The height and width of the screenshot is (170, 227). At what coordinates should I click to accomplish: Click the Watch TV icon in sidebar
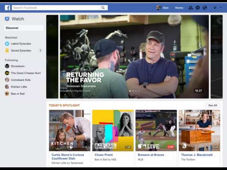click(x=7, y=19)
